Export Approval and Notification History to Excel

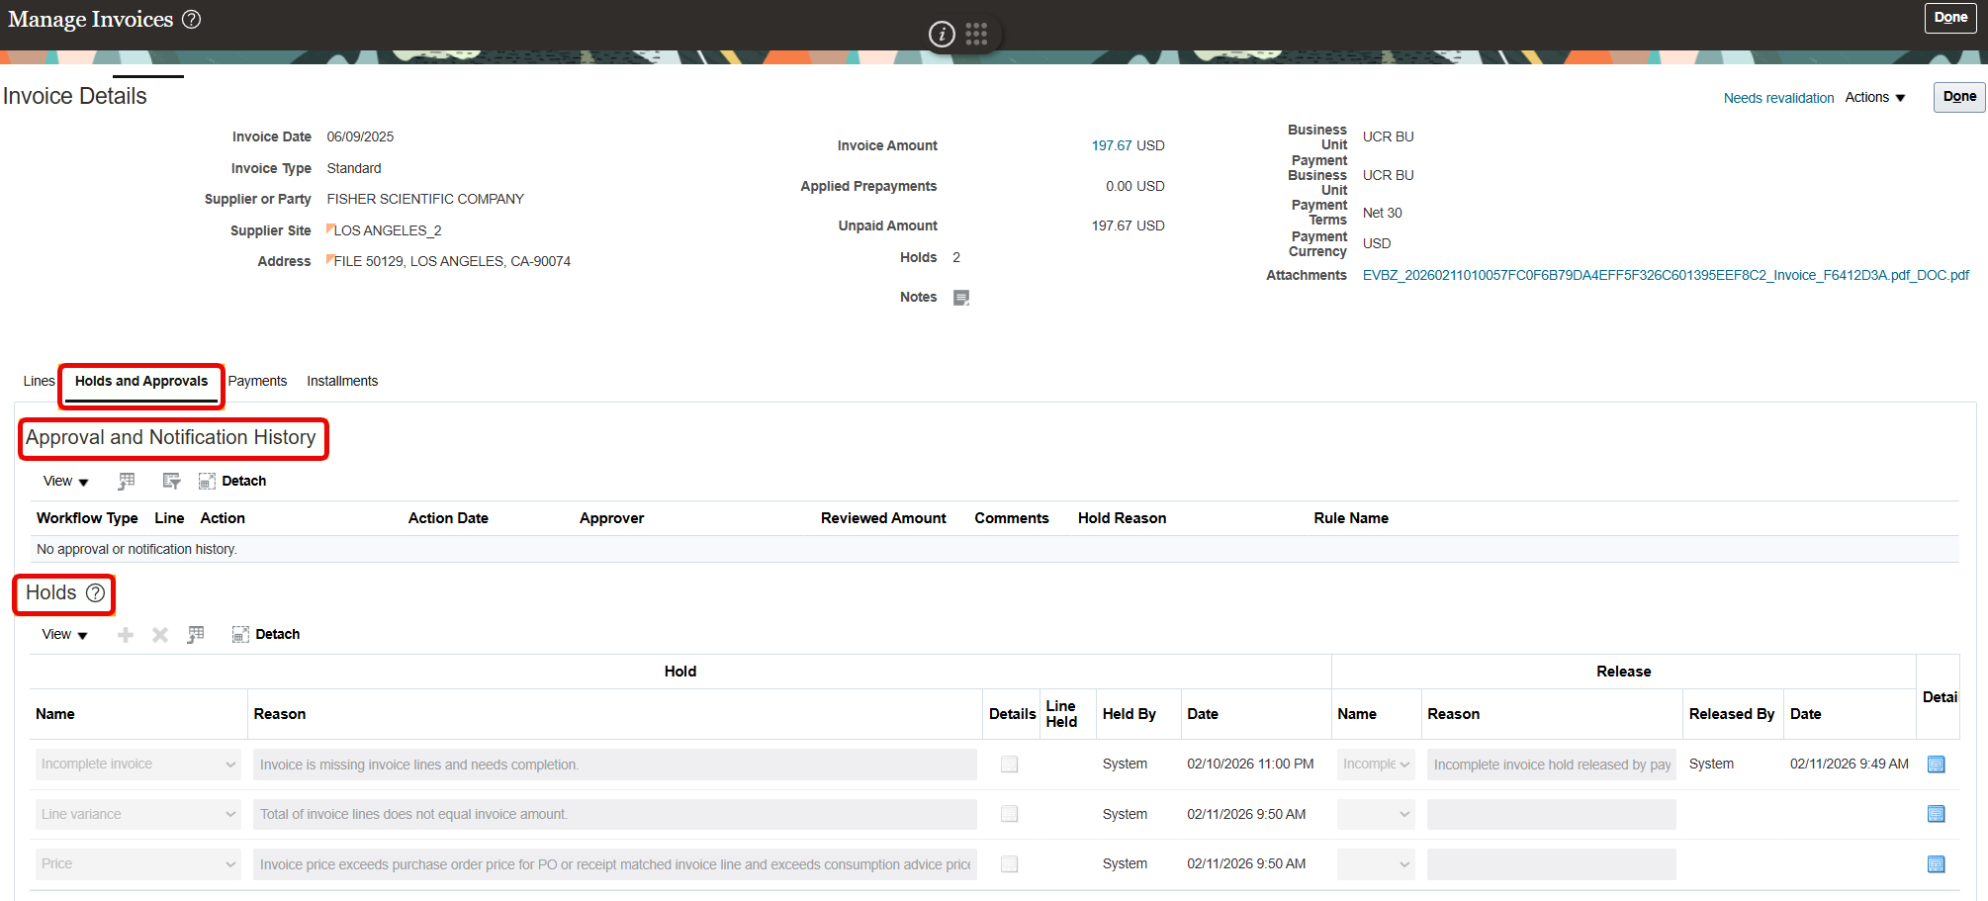(126, 481)
